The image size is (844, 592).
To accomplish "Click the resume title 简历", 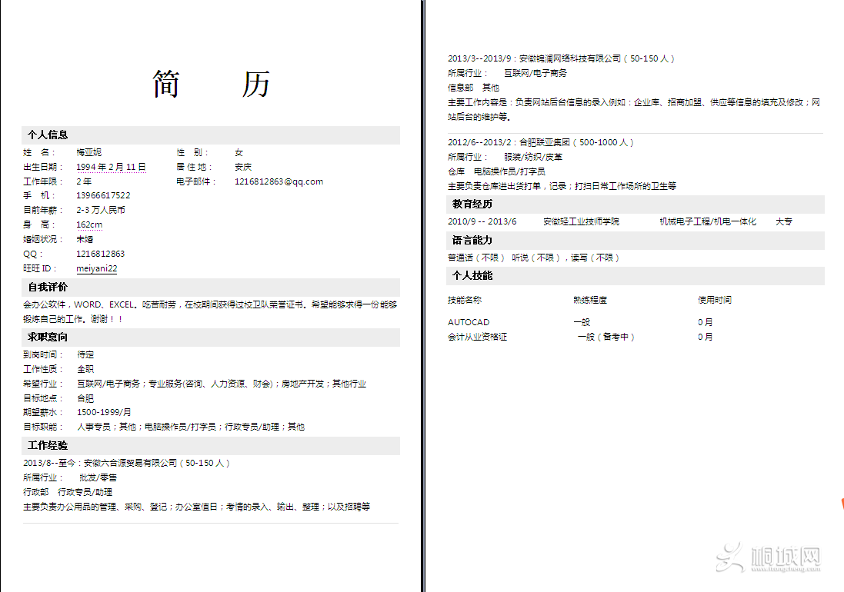I will (x=210, y=84).
